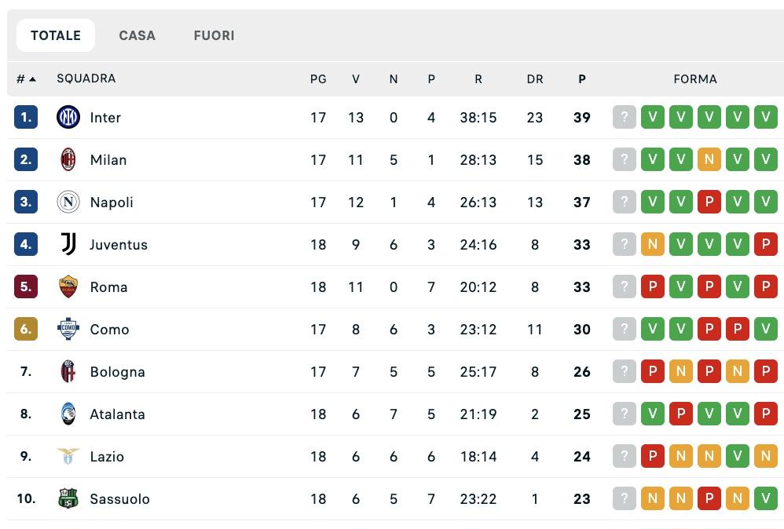Click the Lazio club crest
784x529 pixels.
(x=68, y=456)
